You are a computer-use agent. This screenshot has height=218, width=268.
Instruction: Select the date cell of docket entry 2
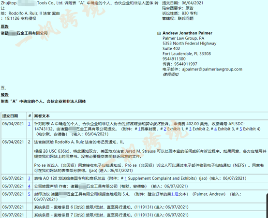[x=13, y=142]
